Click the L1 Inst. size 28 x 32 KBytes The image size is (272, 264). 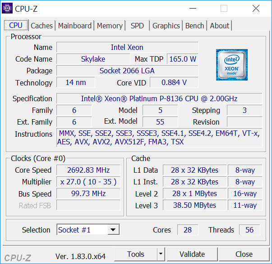tap(194, 182)
